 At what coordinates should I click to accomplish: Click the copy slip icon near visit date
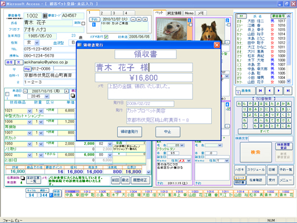[x=73, y=95]
